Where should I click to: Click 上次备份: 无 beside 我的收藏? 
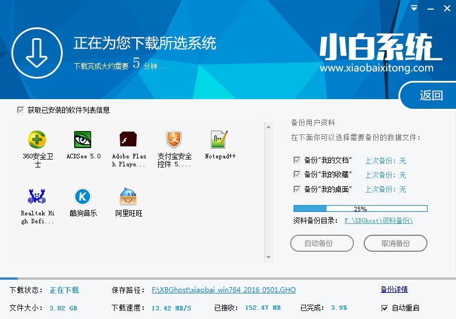coord(385,175)
